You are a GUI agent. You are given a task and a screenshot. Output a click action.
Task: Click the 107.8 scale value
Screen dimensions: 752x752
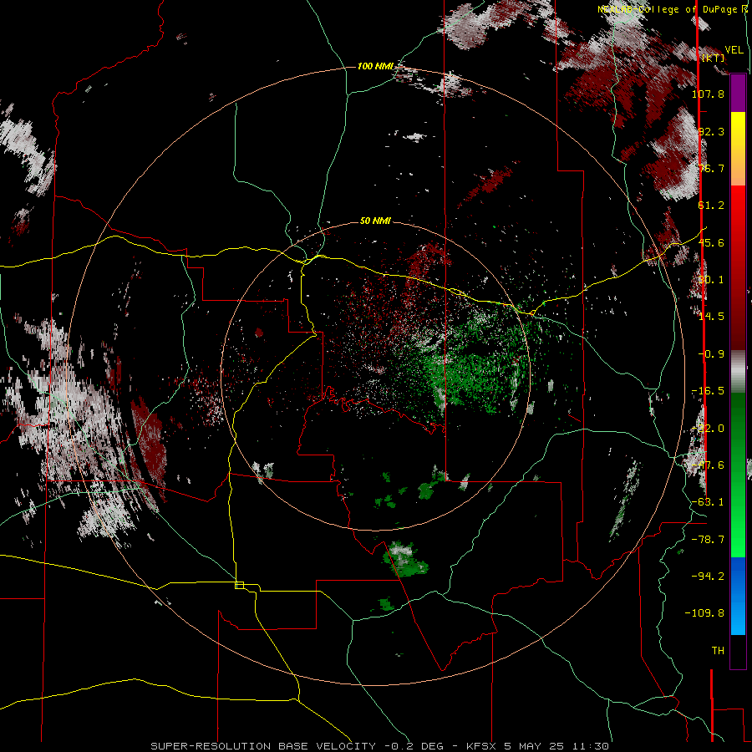click(x=708, y=94)
